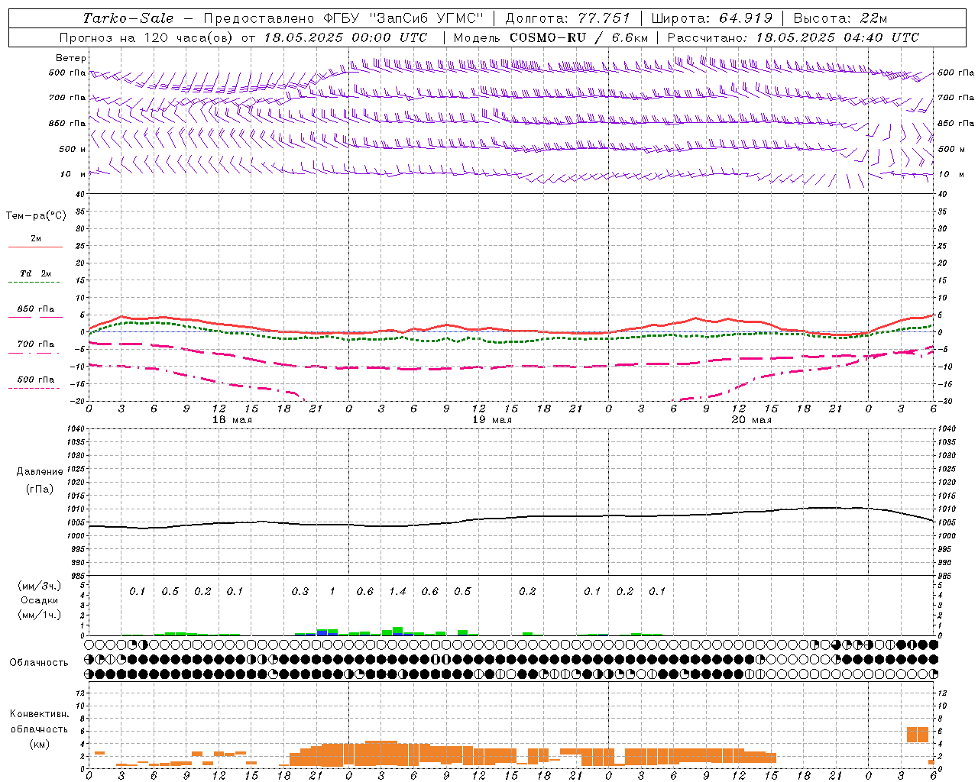Click the elevation text Высота: 22м
The width and height of the screenshot is (978, 782).
point(840,18)
